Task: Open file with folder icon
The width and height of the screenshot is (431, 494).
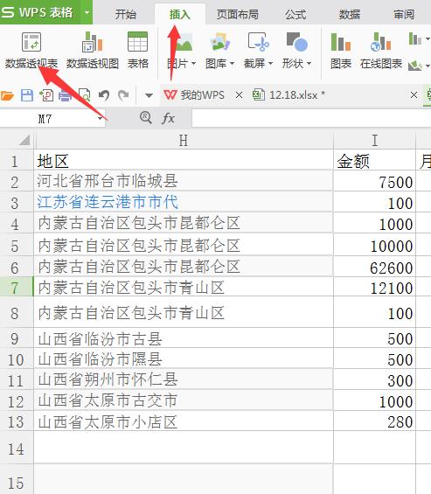Action: [7, 95]
